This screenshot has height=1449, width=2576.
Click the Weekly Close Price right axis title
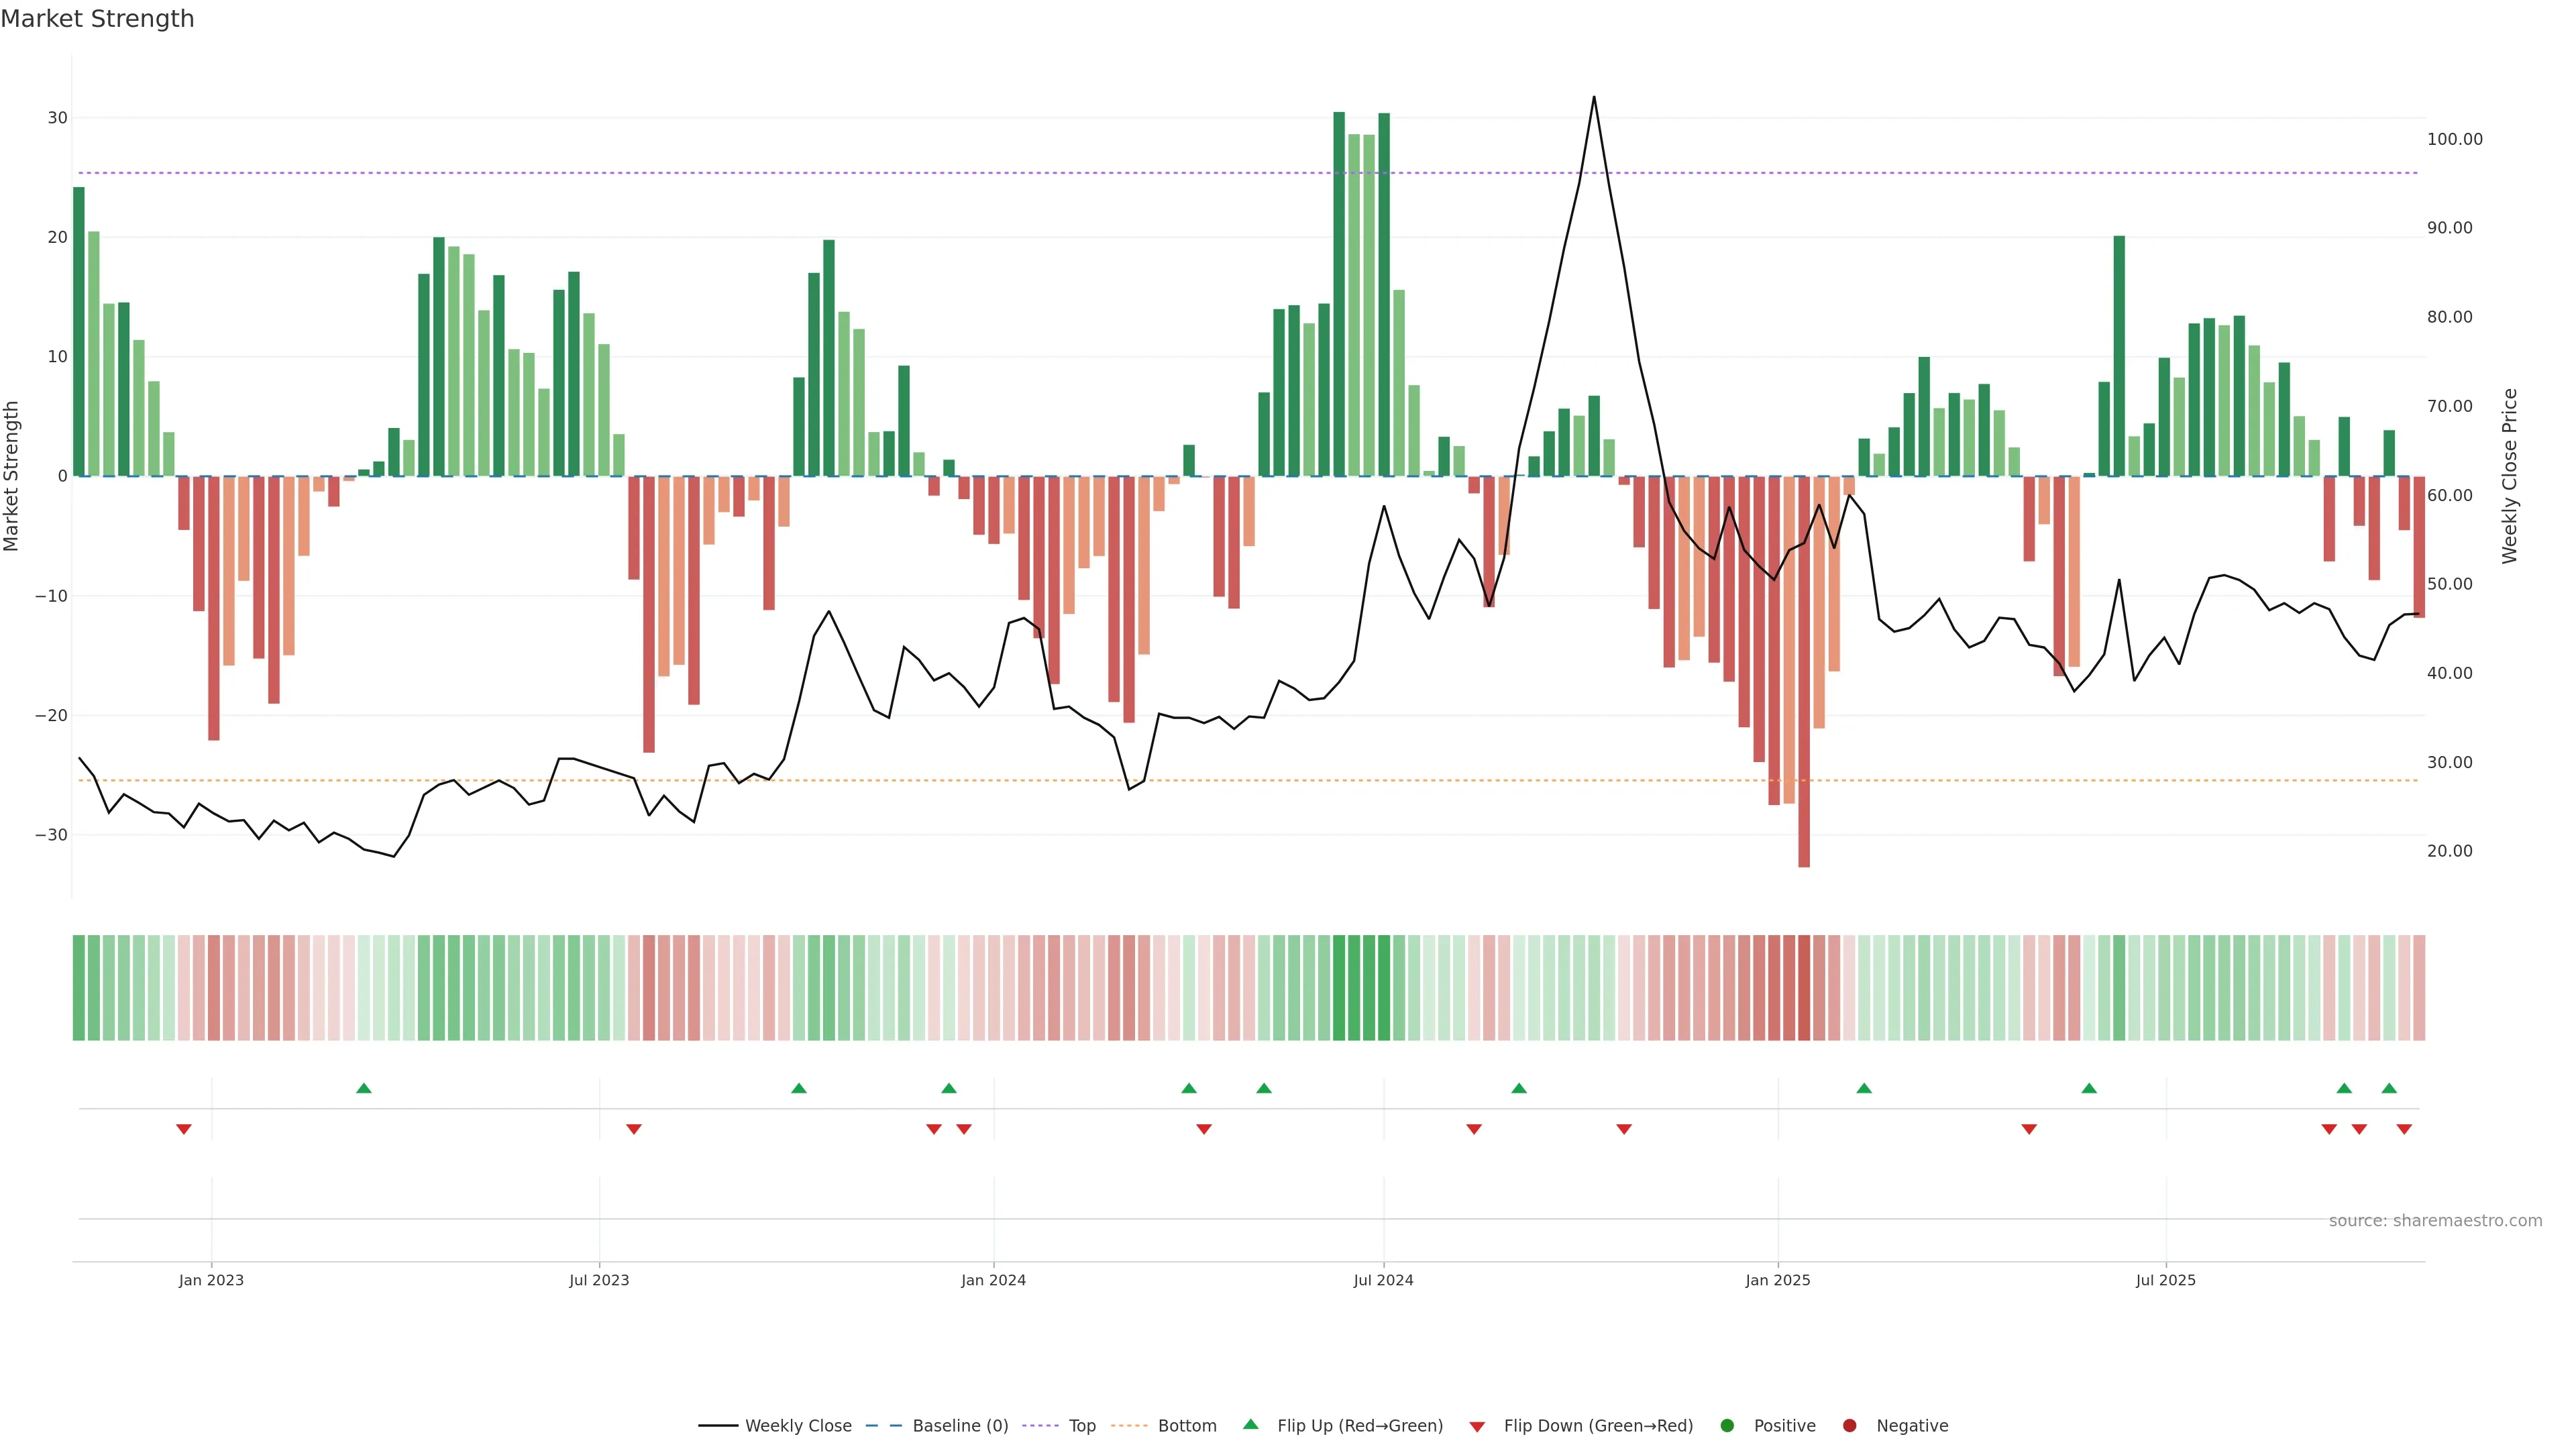point(2509,476)
